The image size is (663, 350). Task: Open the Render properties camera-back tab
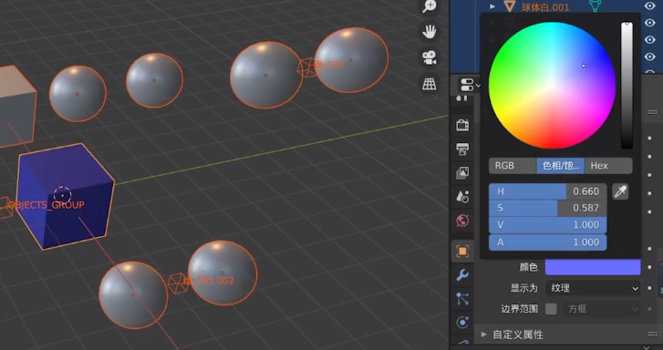[x=462, y=125]
